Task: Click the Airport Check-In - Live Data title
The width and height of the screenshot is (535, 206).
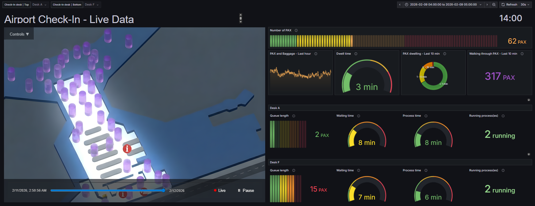Action: pyautogui.click(x=69, y=19)
